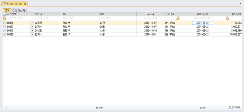The height and width of the screenshot is (112, 244).
Task: Click total payment 10,606,387
Action: 236,35
